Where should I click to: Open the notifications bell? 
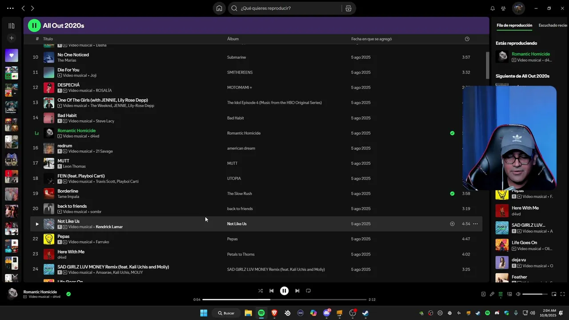tap(493, 8)
